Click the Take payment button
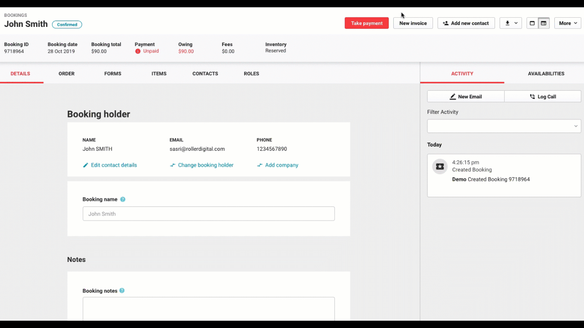 [x=366, y=23]
